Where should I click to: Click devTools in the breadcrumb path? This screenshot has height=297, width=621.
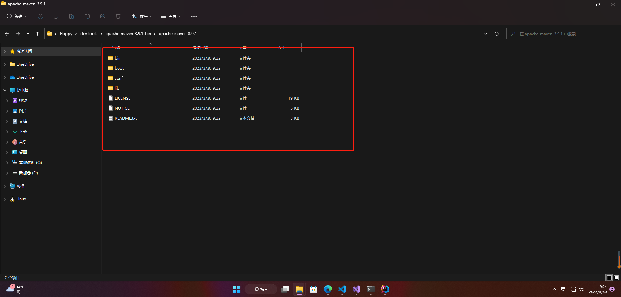click(x=89, y=34)
